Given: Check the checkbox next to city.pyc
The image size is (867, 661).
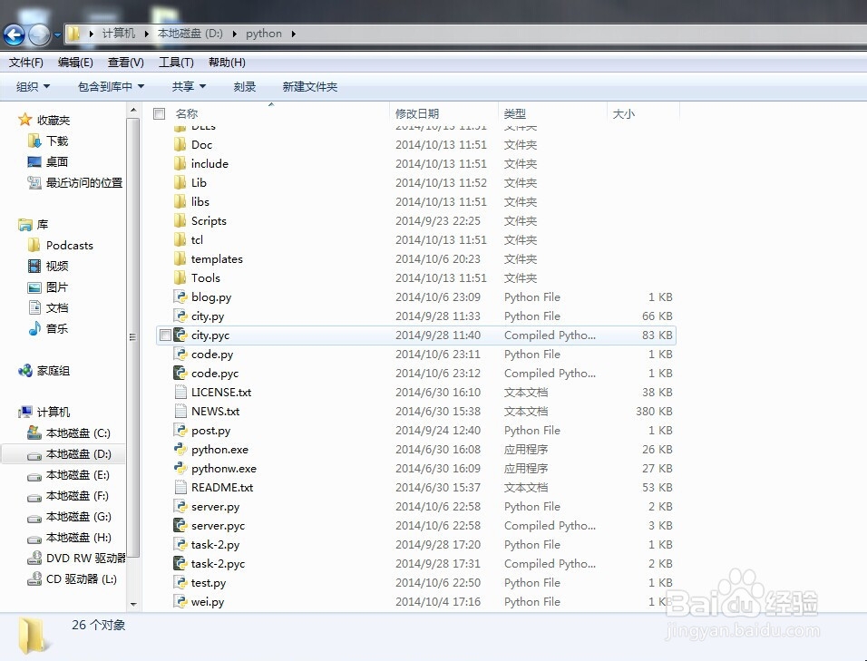Looking at the screenshot, I should [x=166, y=335].
